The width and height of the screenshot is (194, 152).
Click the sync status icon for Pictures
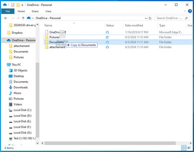point(107,37)
